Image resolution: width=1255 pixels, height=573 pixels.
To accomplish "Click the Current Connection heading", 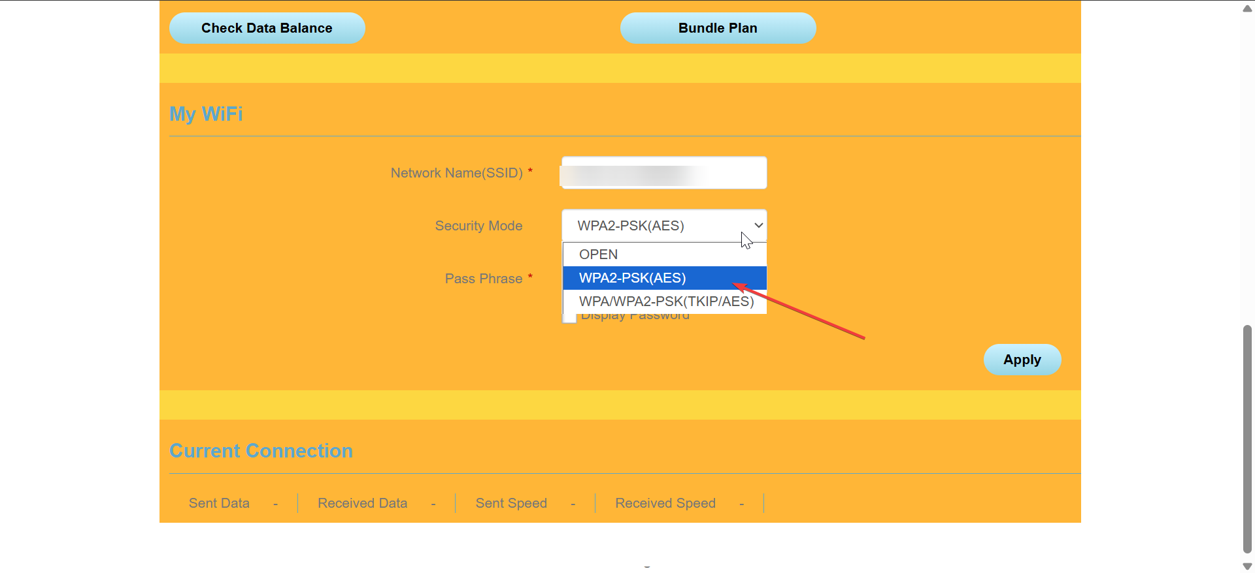I will (261, 451).
